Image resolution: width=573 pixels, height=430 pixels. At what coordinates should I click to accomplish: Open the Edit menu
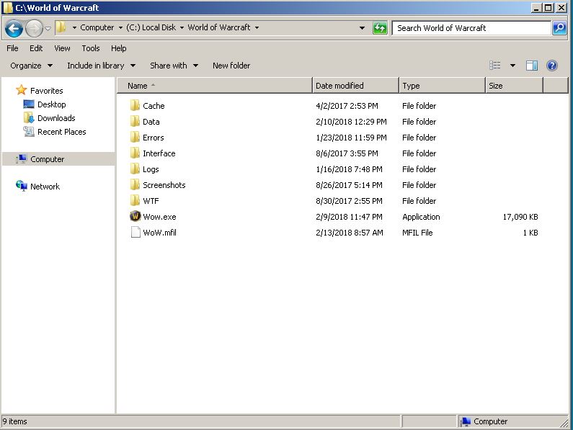36,48
